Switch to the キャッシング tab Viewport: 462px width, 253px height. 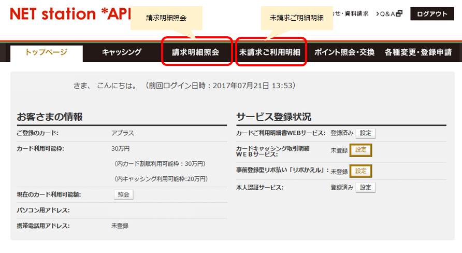(121, 52)
